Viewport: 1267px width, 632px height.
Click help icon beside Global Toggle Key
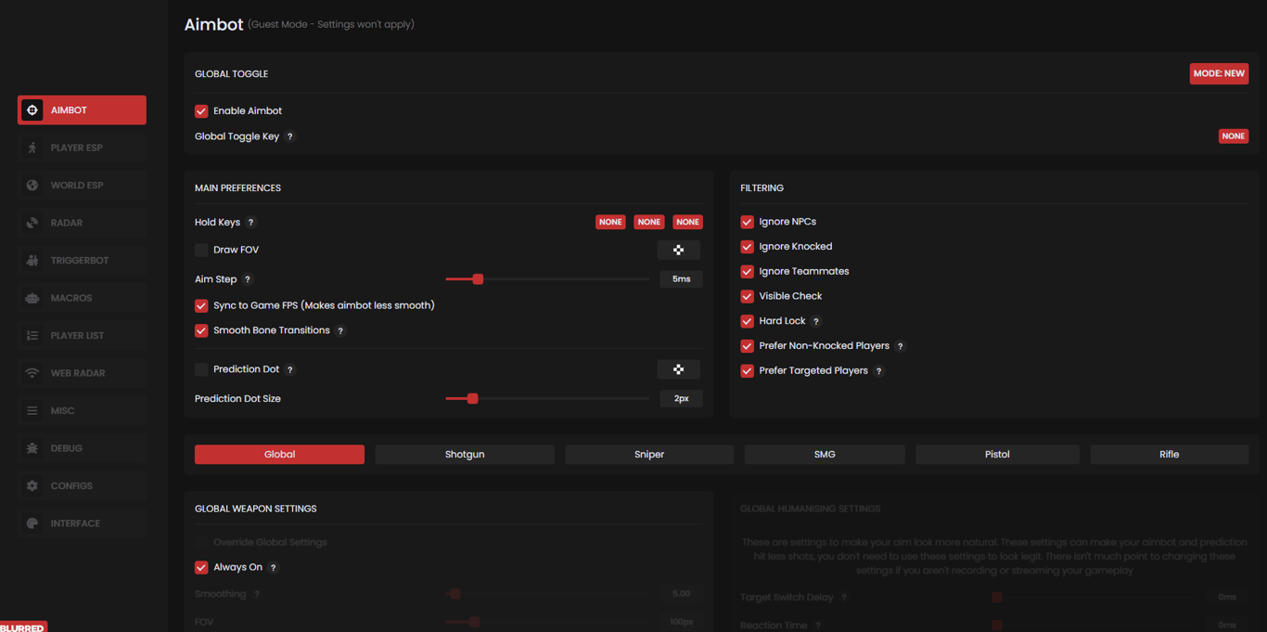[290, 136]
